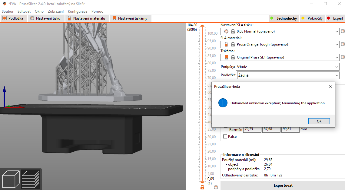Click the size field showing 79,75
The width and height of the screenshot is (345, 190).
pyautogui.click(x=252, y=129)
